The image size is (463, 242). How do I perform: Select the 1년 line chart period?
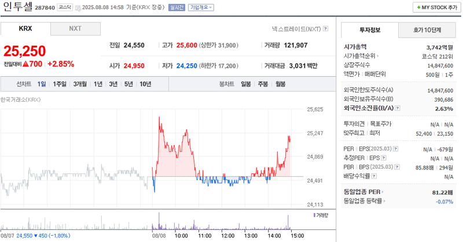click(x=98, y=84)
